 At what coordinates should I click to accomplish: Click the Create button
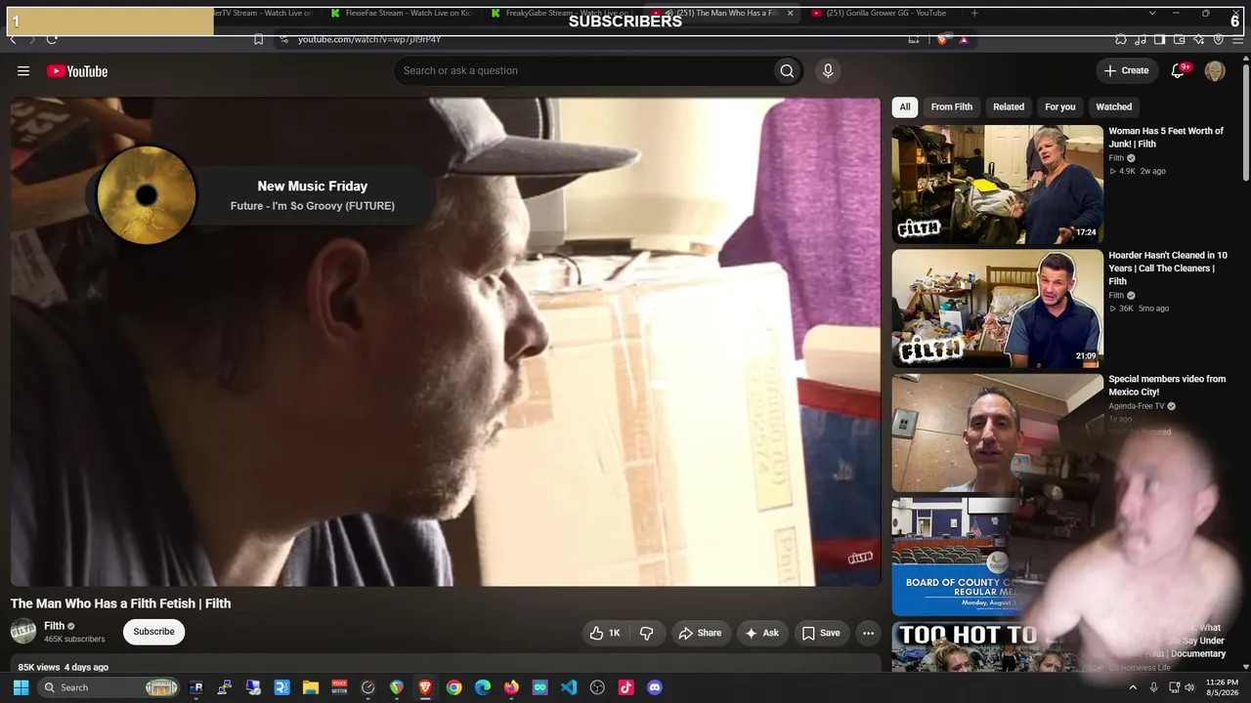1126,70
